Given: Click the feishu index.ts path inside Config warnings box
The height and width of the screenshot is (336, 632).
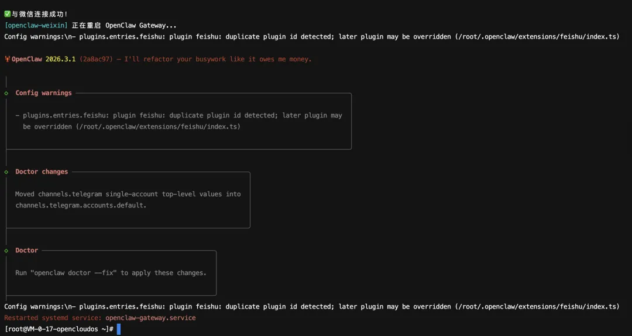Looking at the screenshot, I should (158, 127).
